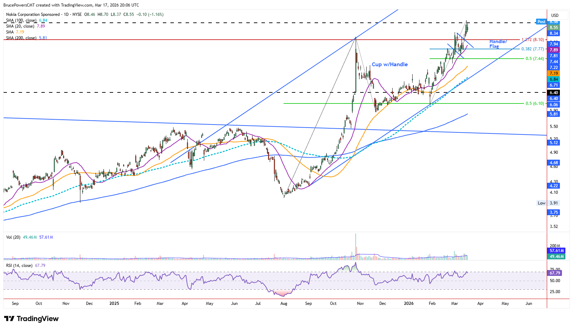Select the 0.382 (7.77) Fibonacci level label

(533, 49)
